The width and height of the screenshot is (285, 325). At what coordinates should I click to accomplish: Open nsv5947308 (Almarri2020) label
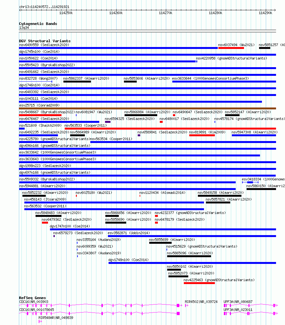tap(255, 132)
